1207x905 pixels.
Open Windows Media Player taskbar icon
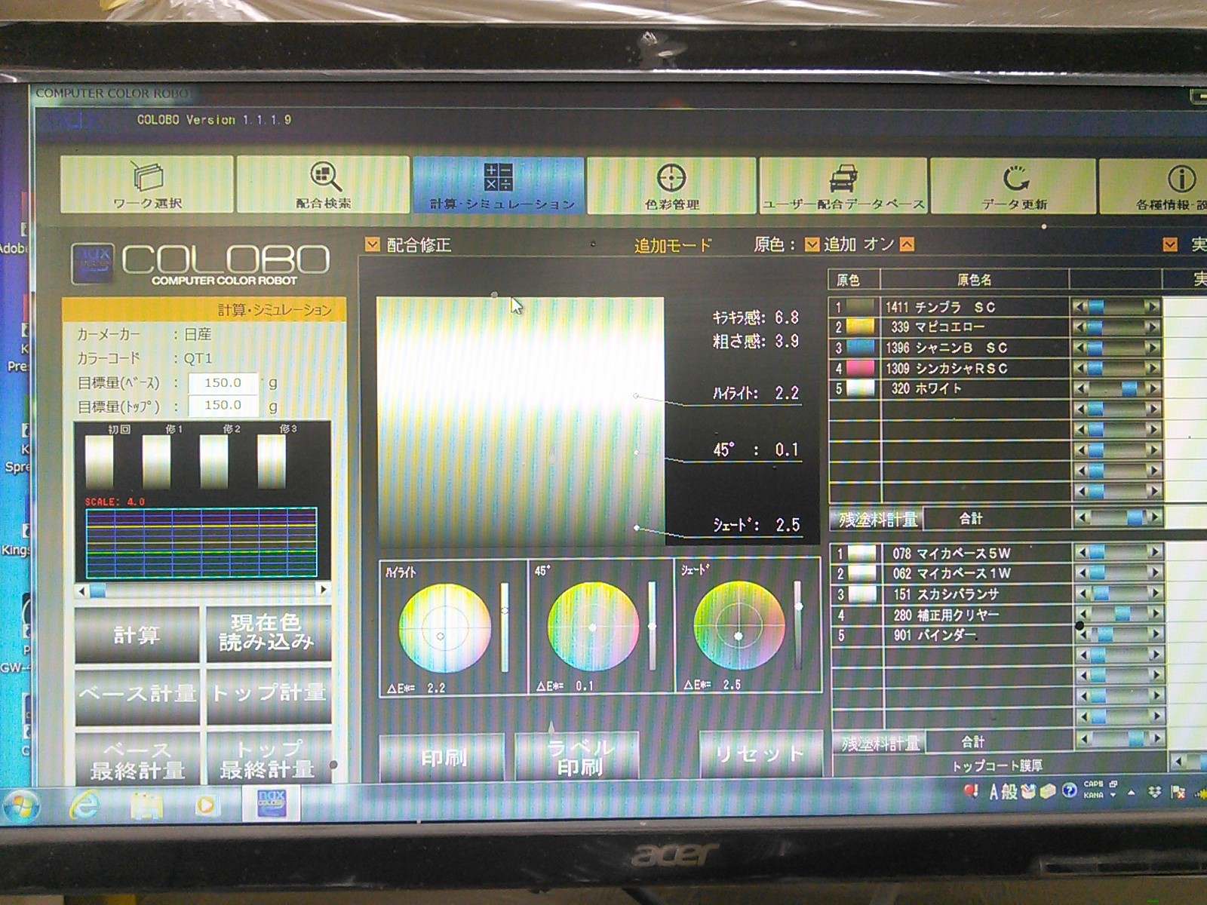pos(205,805)
